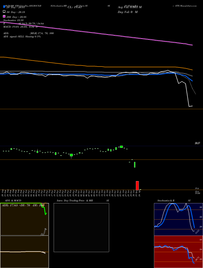Click the 'Intra Day Trading Price & MR' title
Screen dimensions: 203x268
point(75,201)
